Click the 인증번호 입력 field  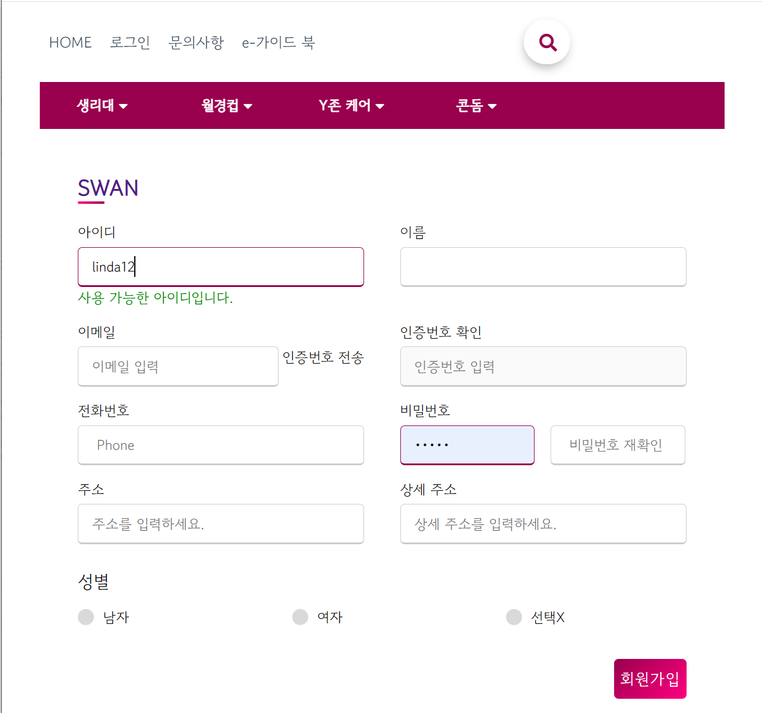pos(543,367)
